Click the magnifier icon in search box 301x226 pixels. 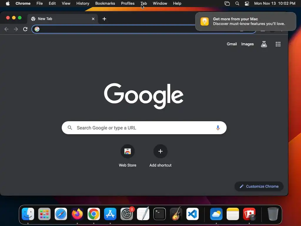pyautogui.click(x=70, y=128)
